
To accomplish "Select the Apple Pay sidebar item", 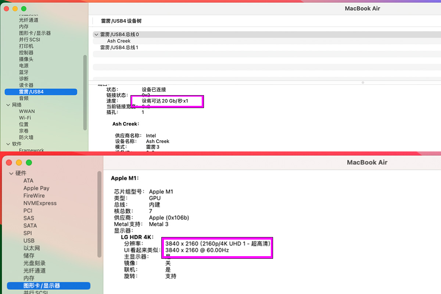I will pyautogui.click(x=36, y=188).
